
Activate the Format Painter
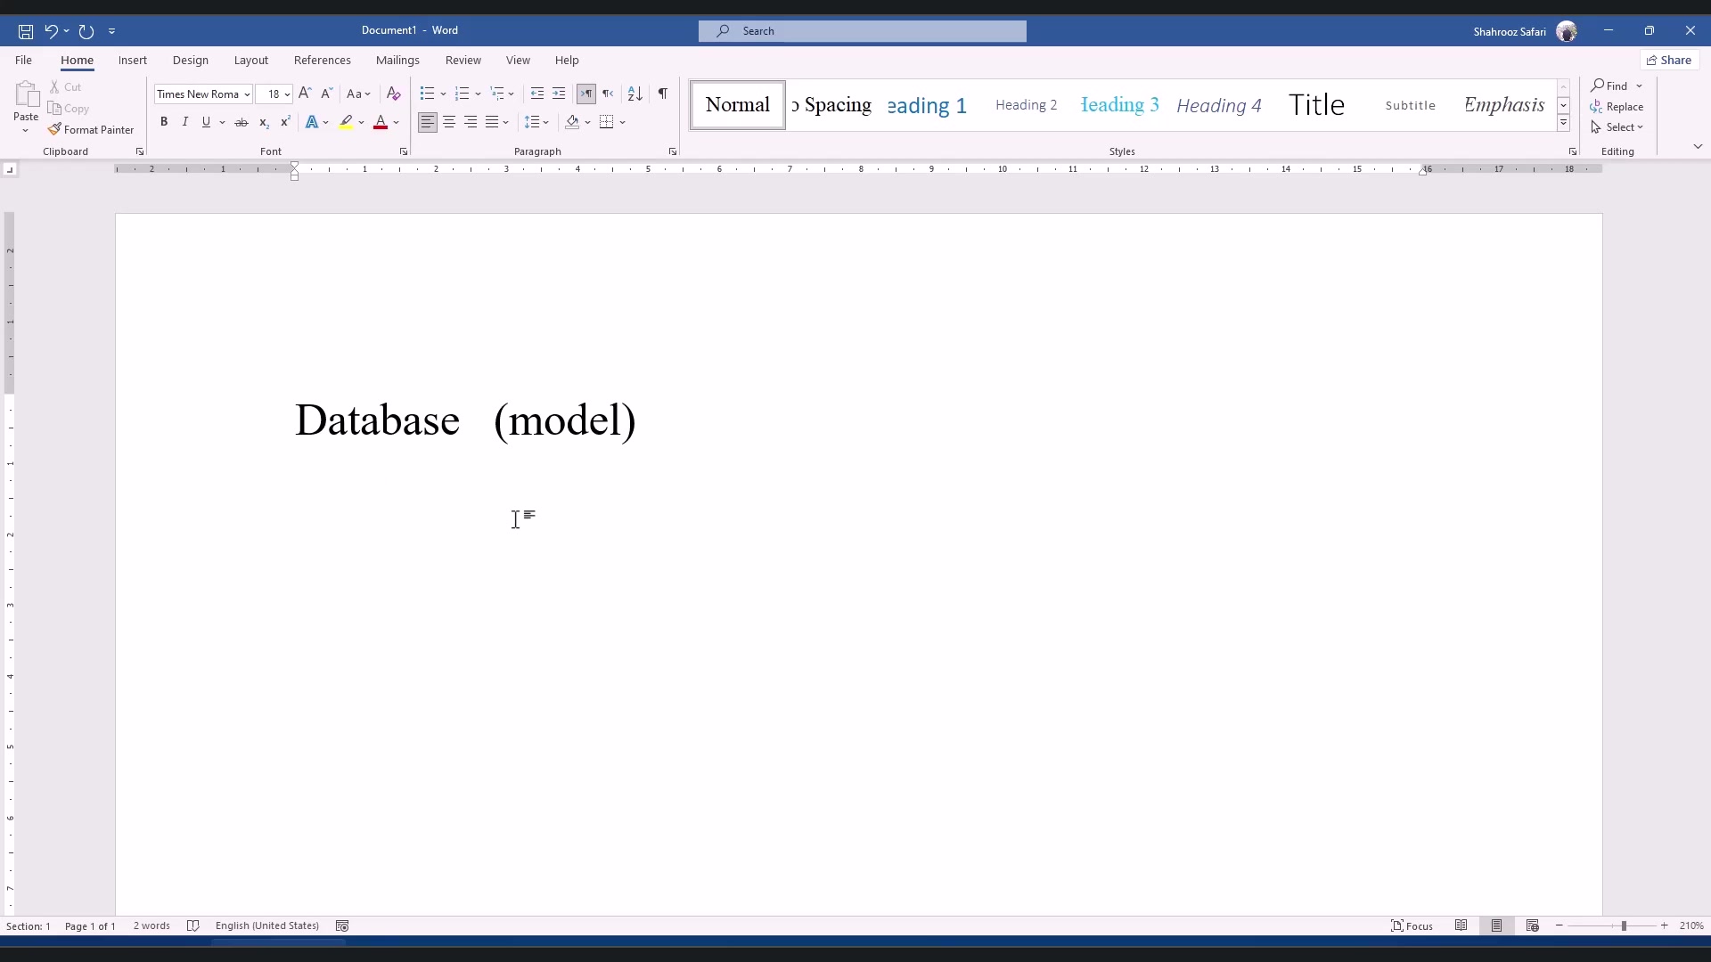tap(91, 130)
